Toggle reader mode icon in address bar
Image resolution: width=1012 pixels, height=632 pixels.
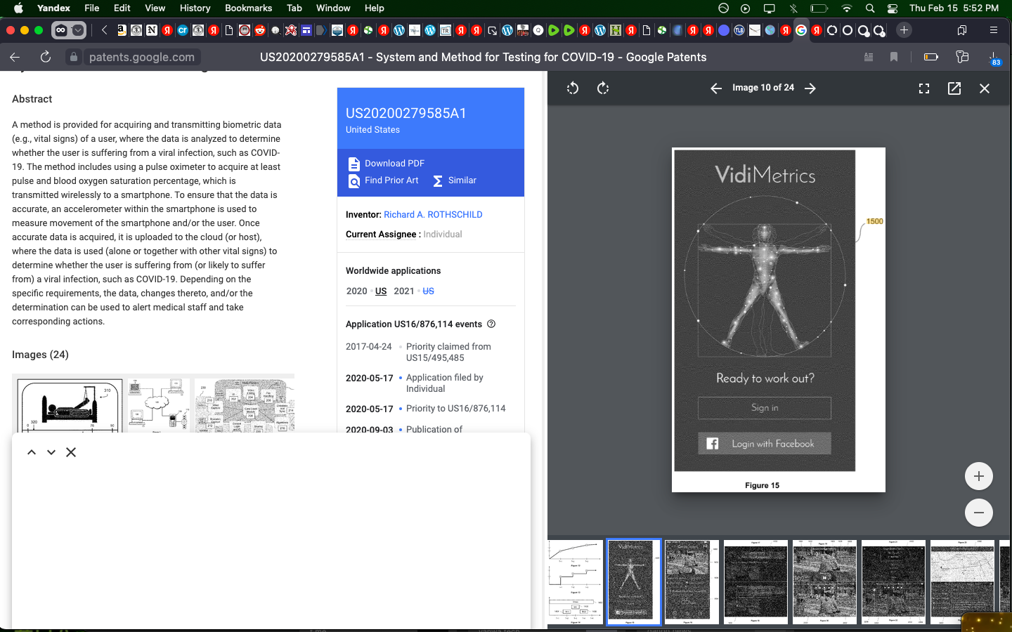869,57
